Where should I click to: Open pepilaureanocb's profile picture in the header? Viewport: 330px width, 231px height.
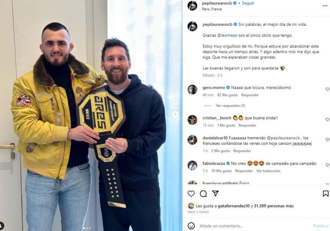tap(192, 6)
